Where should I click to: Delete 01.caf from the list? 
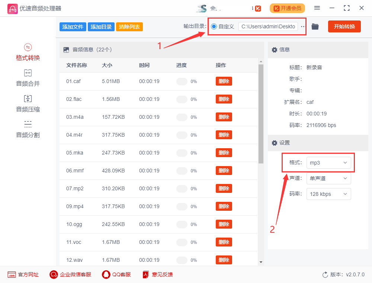(x=224, y=81)
